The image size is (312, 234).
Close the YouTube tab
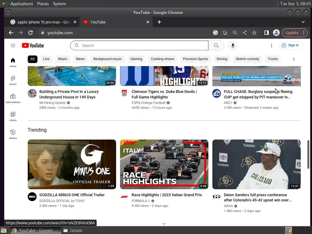pos(148,22)
